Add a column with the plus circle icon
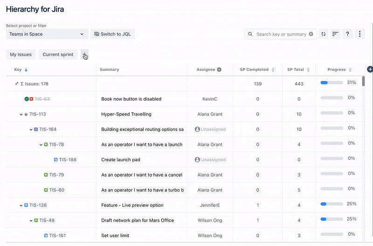Screen dimensions: 373x246 [370, 69]
